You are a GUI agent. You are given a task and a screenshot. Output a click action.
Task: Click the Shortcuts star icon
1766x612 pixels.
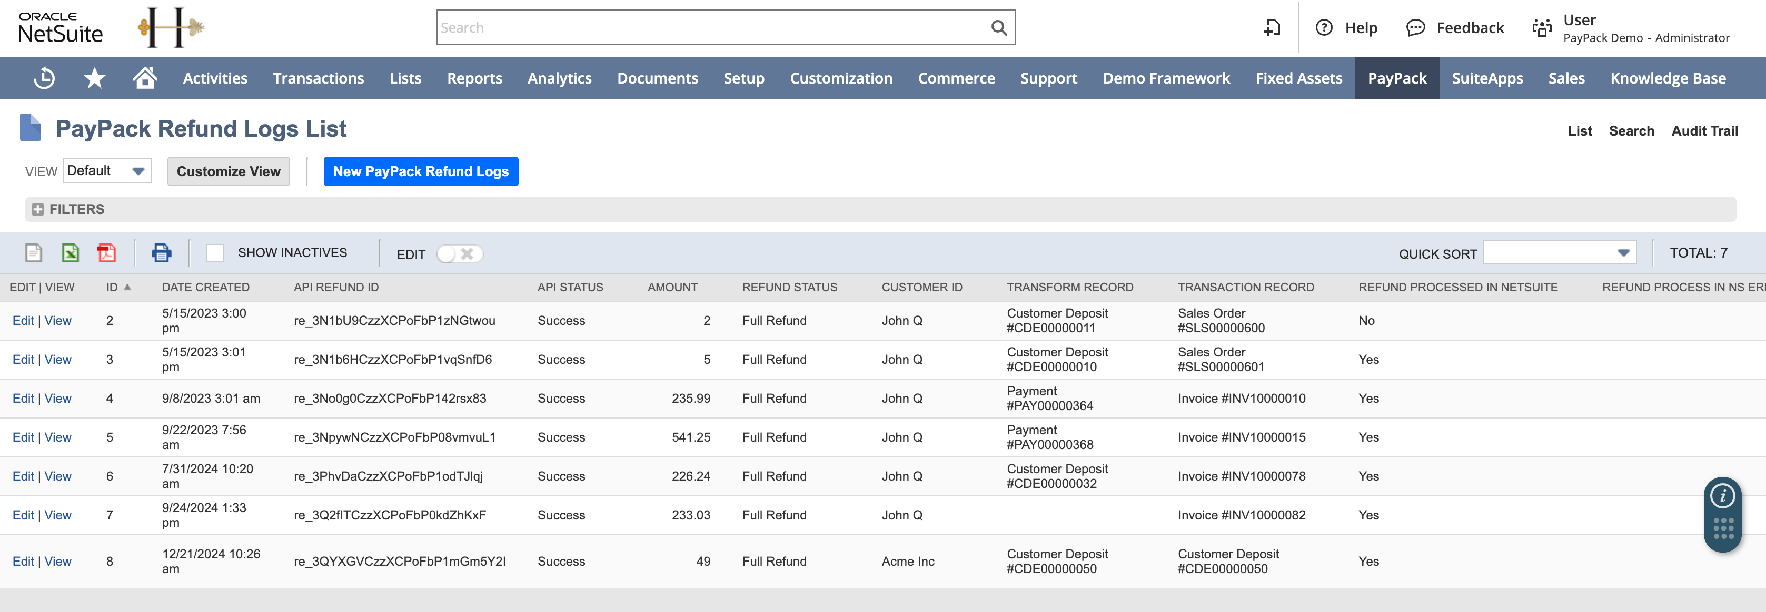[x=95, y=78]
